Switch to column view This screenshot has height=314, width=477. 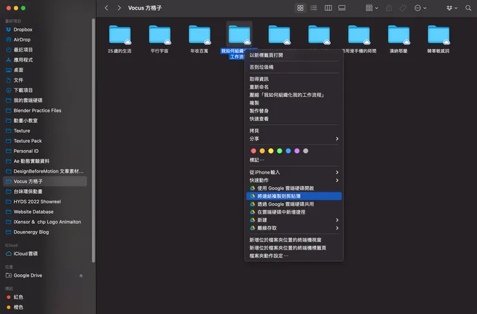328,8
